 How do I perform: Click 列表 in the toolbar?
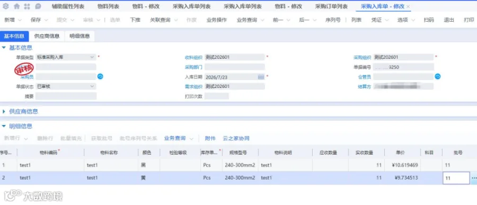[x=356, y=20]
